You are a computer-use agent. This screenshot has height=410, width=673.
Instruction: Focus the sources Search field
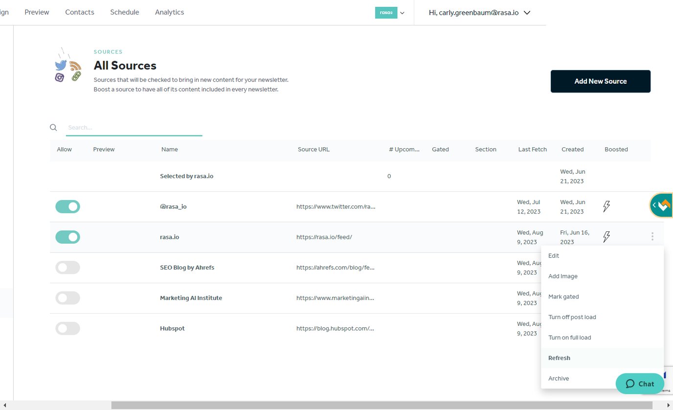click(134, 128)
